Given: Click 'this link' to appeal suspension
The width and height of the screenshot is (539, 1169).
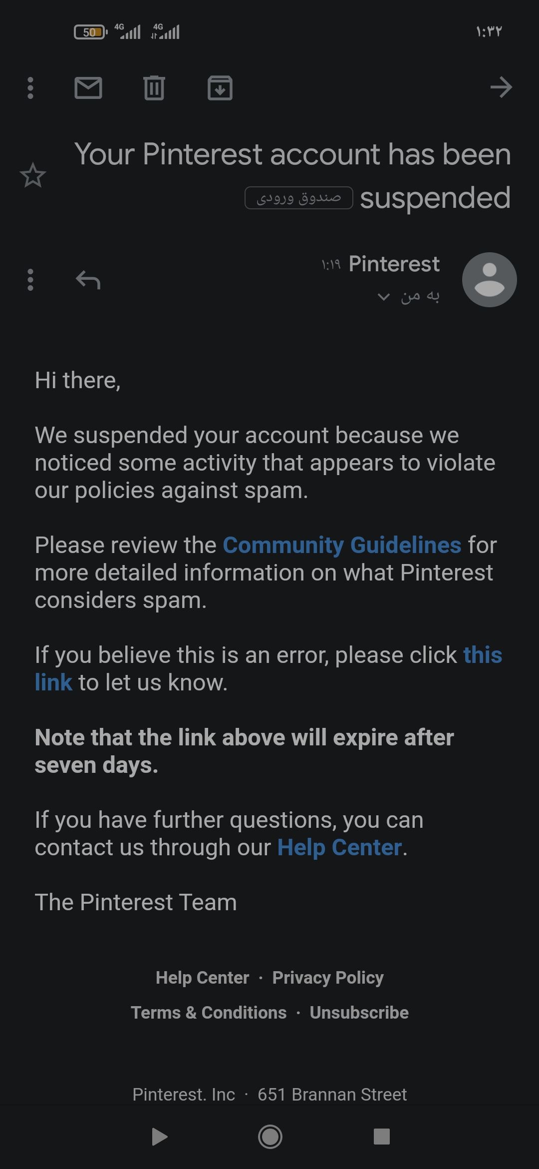Looking at the screenshot, I should [482, 655].
